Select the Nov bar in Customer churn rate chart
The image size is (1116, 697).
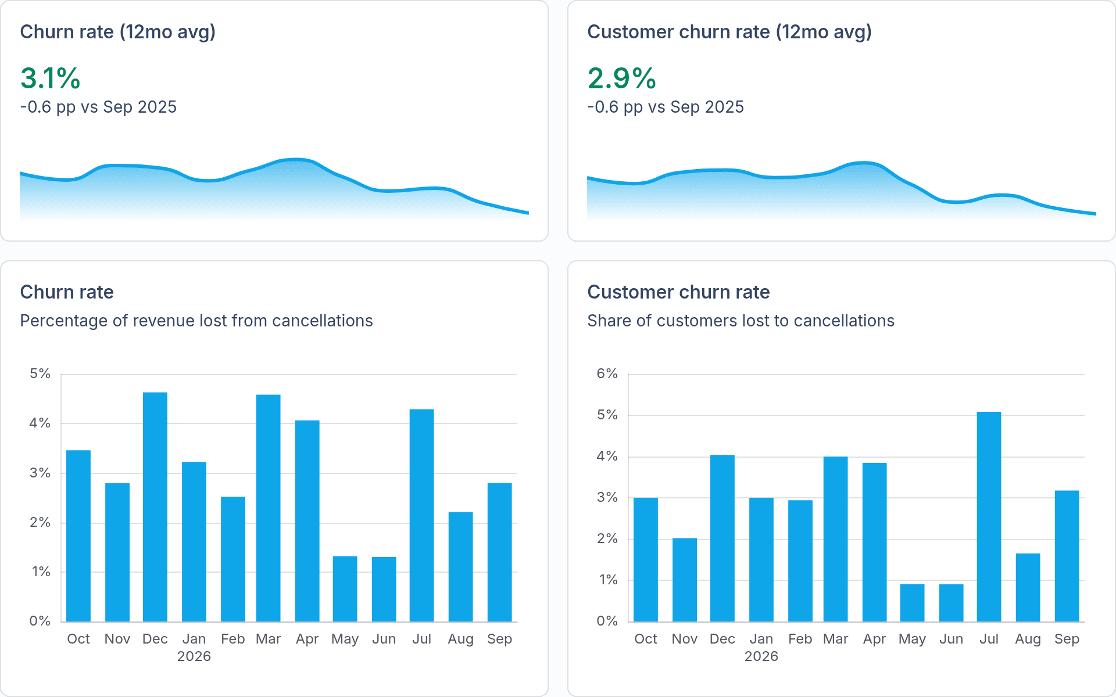[x=685, y=580]
